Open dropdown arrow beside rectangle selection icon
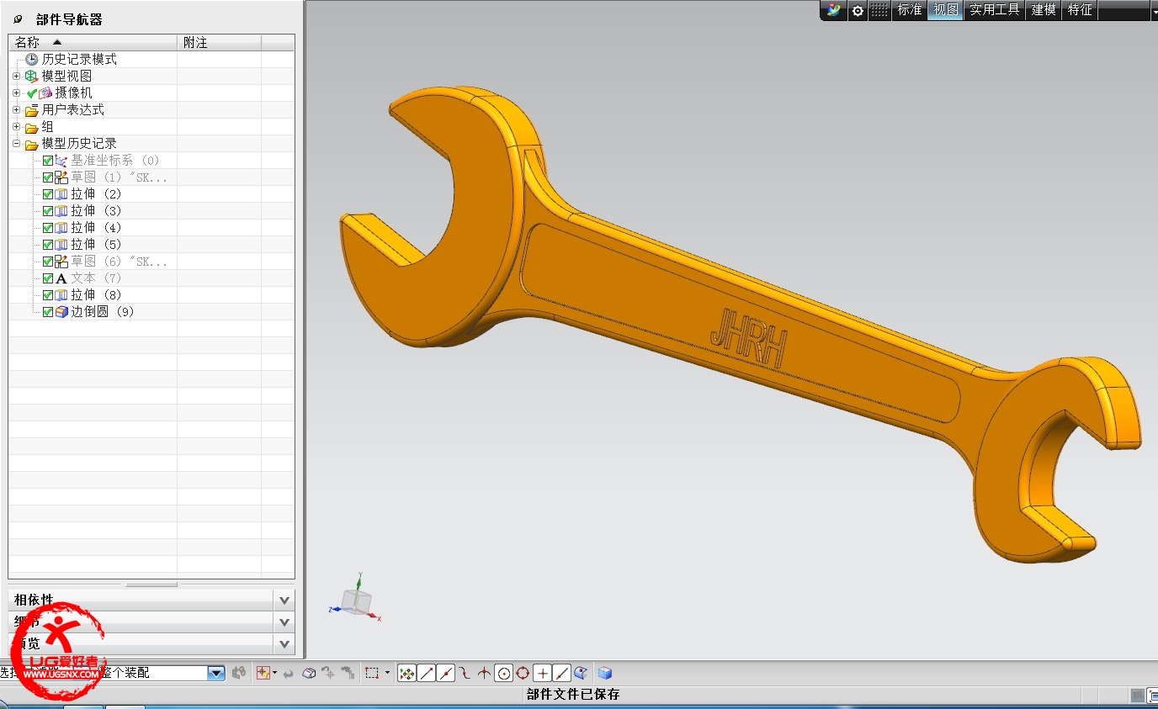This screenshot has height=709, width=1158. 388,673
